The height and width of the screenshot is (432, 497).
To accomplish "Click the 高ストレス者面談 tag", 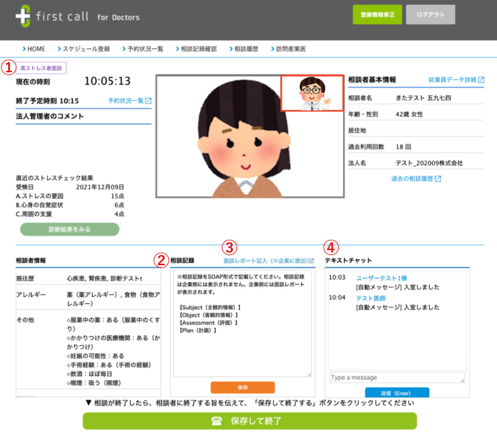I will point(41,68).
